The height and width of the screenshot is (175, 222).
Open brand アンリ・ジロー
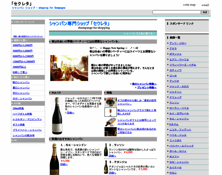(178, 43)
